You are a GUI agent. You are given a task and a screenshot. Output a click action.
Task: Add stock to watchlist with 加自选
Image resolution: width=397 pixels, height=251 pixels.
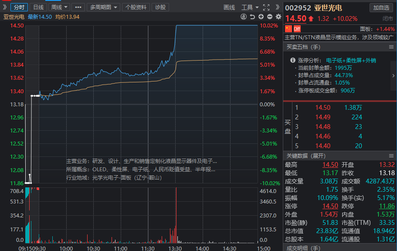[x=381, y=7]
